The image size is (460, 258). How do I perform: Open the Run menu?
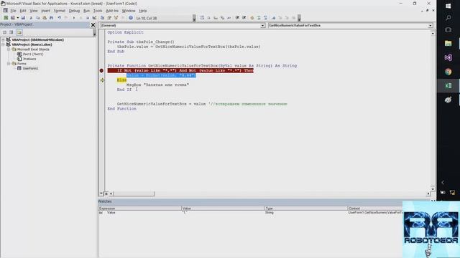pyautogui.click(x=86, y=11)
